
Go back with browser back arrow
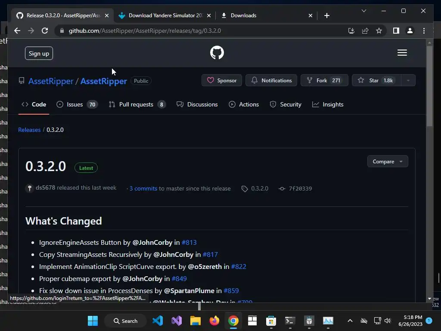point(17,31)
